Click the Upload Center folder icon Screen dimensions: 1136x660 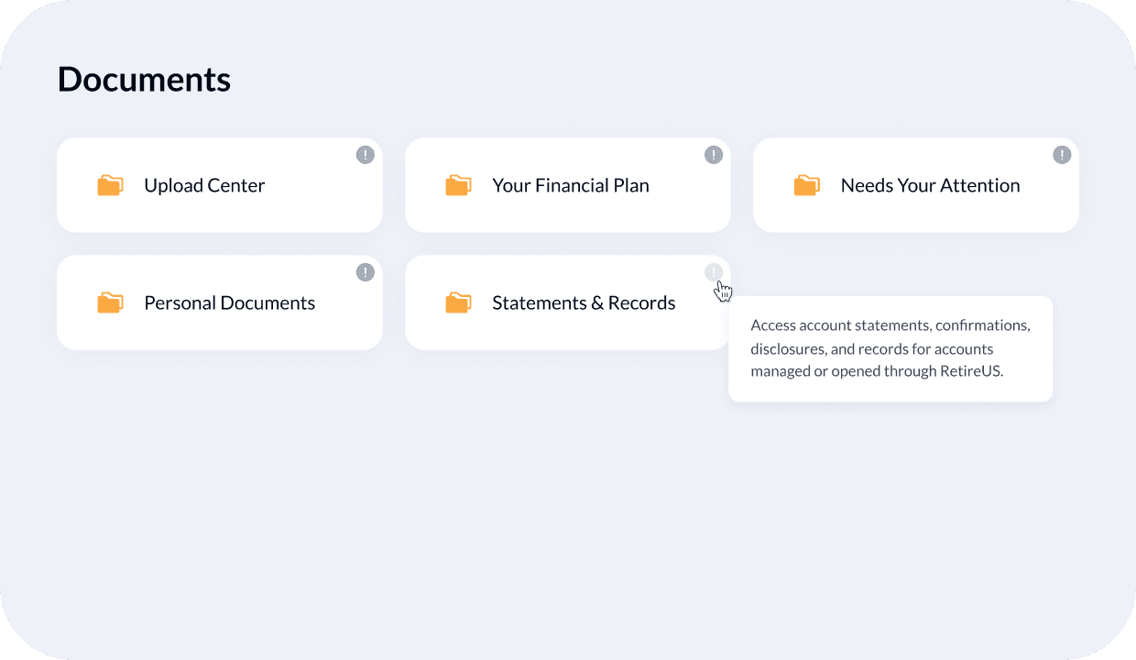coord(110,185)
